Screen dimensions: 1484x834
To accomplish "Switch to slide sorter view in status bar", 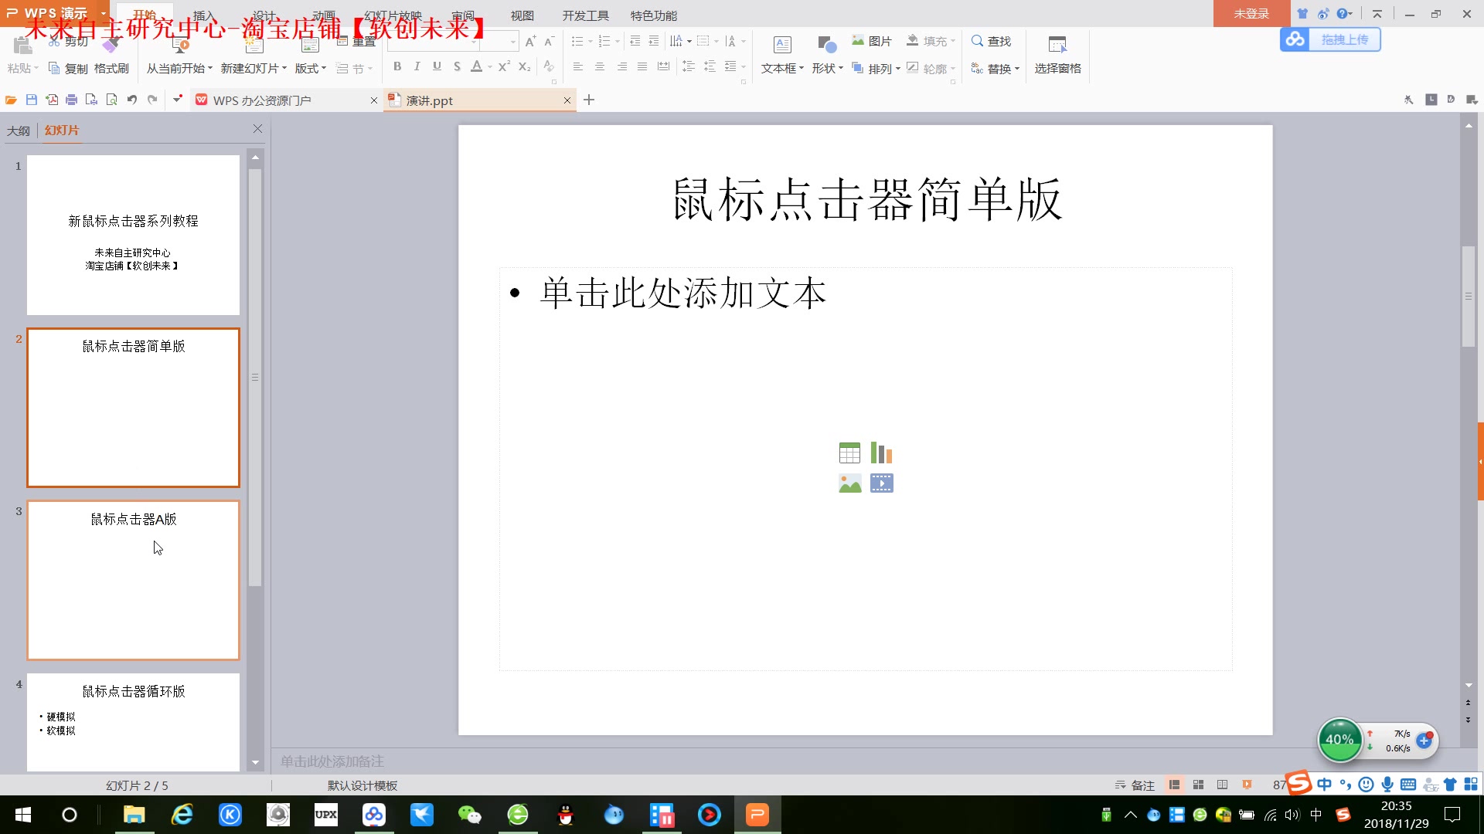I will coord(1199,785).
